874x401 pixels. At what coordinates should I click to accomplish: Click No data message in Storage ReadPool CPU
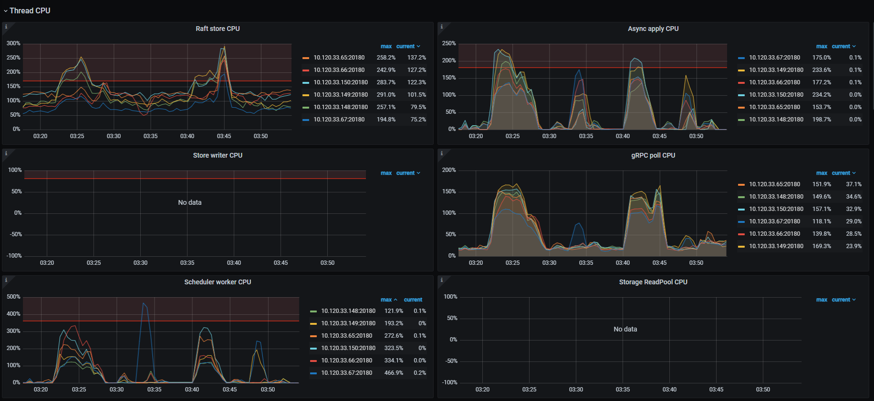click(625, 329)
